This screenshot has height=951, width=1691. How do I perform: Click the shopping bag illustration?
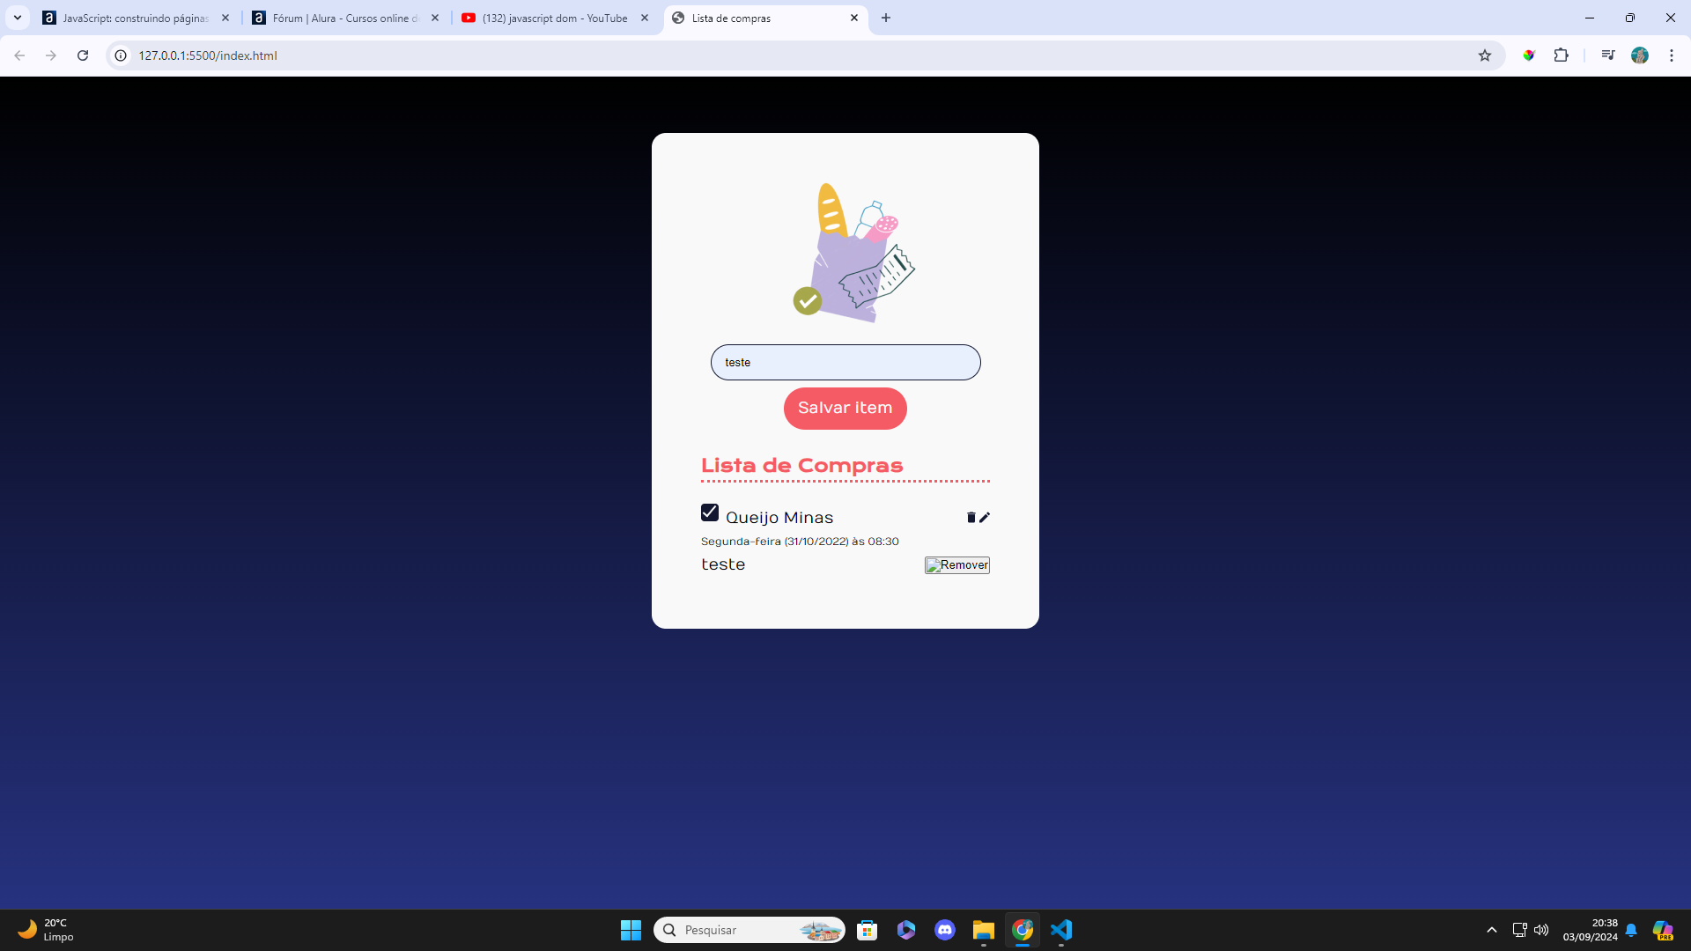(853, 253)
